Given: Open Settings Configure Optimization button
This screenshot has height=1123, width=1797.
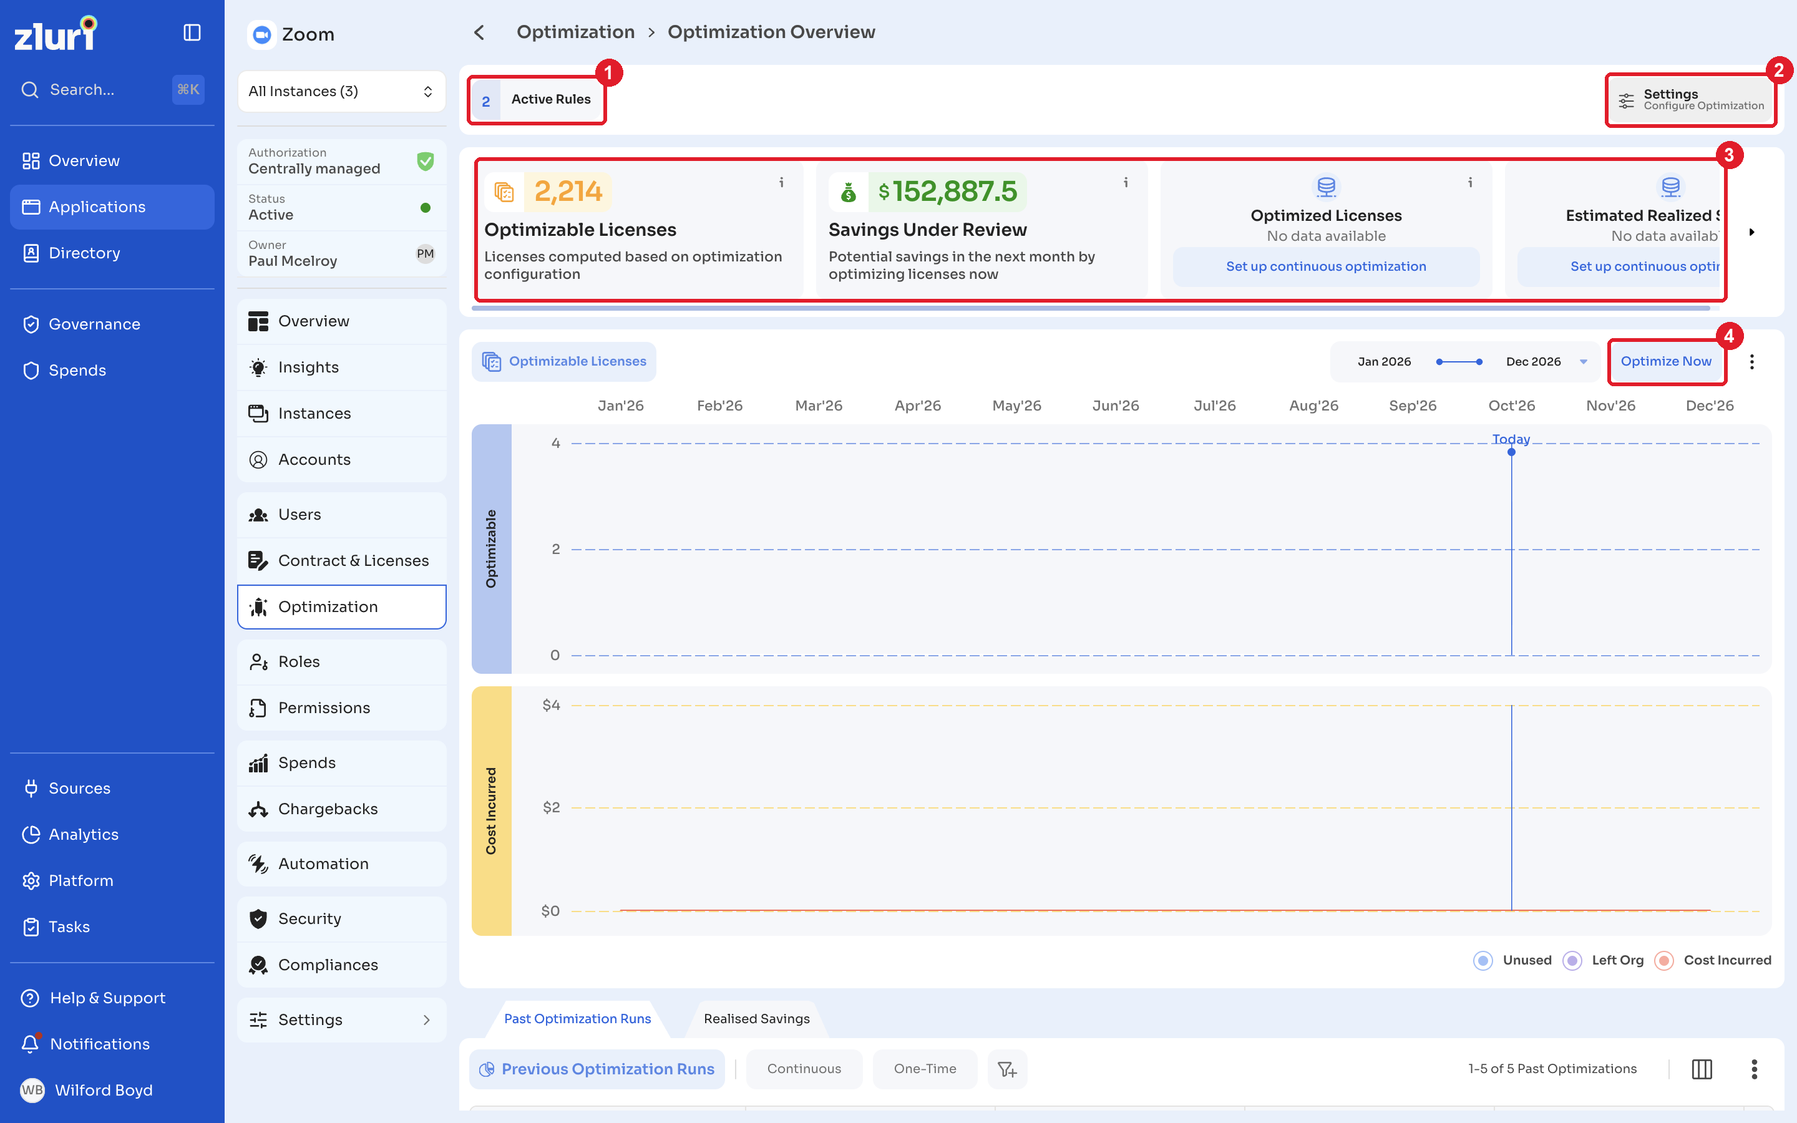Looking at the screenshot, I should (x=1690, y=100).
